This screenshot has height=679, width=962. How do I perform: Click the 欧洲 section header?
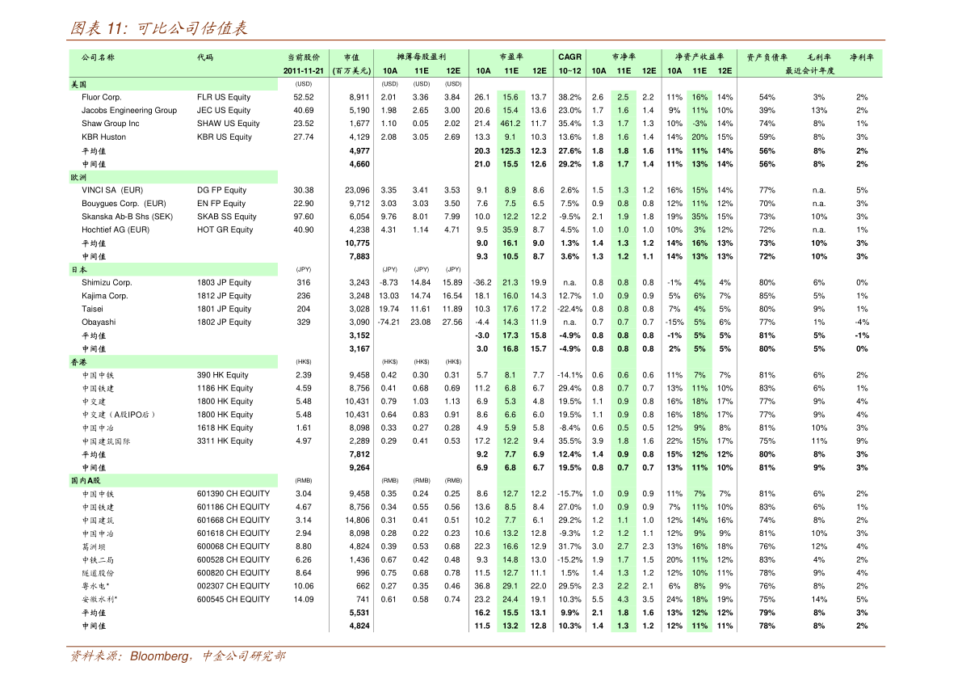[x=78, y=177]
